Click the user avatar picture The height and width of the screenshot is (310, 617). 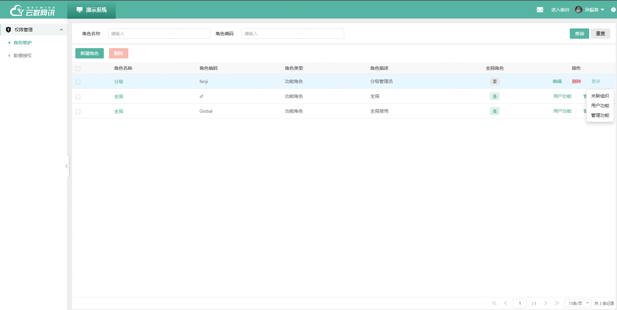pos(578,10)
